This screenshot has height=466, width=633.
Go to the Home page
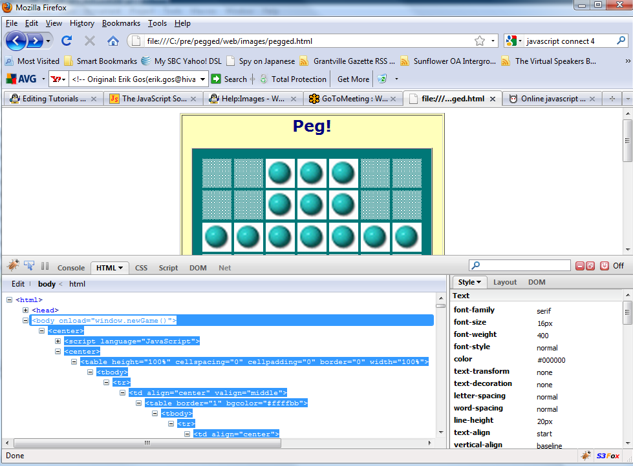click(x=113, y=41)
